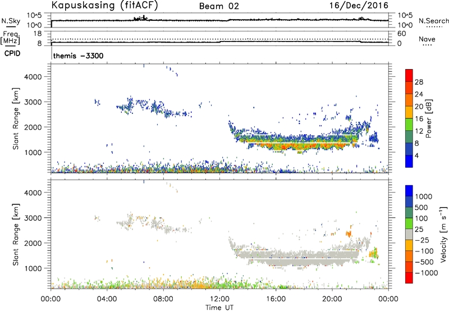Screen dimensions: 449x311
Task: Click the '28' tick on power colorbar
Action: pos(419,82)
